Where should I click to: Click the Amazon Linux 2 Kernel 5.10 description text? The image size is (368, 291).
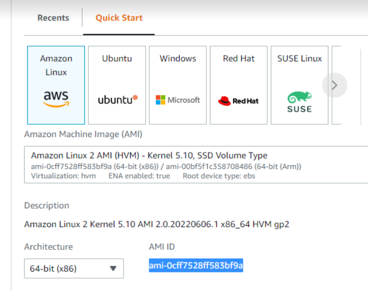156,224
